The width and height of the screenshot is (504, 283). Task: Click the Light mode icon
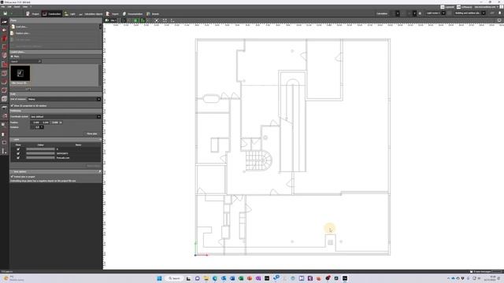tap(66, 14)
